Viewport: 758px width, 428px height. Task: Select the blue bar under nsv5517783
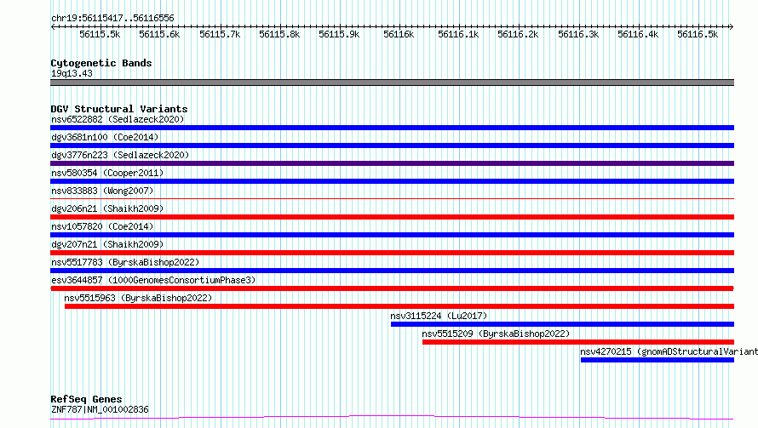392,271
